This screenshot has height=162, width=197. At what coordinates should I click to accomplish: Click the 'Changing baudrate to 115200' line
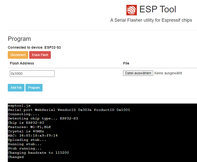pyautogui.click(x=38, y=153)
